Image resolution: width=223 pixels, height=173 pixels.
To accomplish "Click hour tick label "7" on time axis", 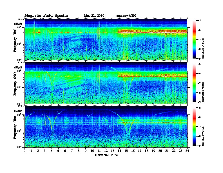I will click(x=72, y=151).
